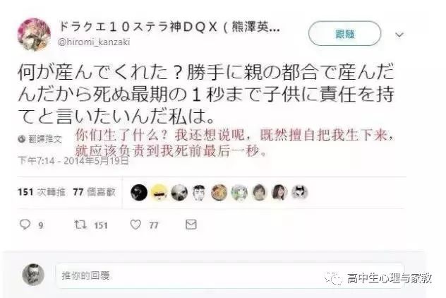
Task: Click into the 推你的回覆 reply field
Action: point(230,275)
